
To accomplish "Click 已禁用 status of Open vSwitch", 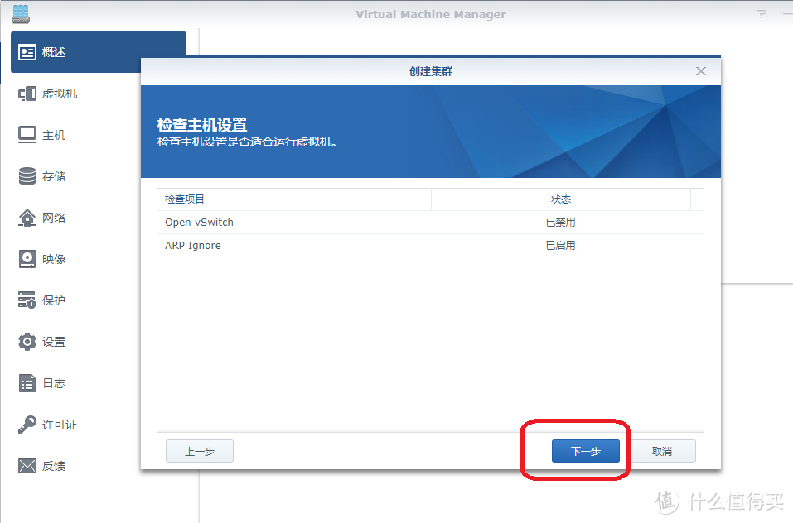I will tap(561, 222).
